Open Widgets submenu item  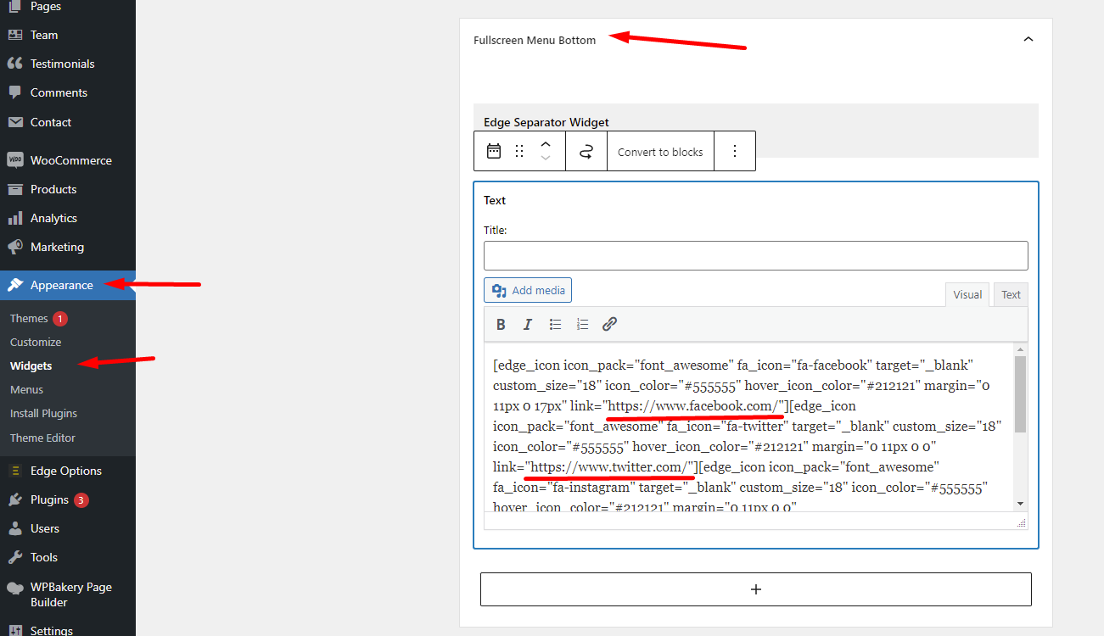31,366
